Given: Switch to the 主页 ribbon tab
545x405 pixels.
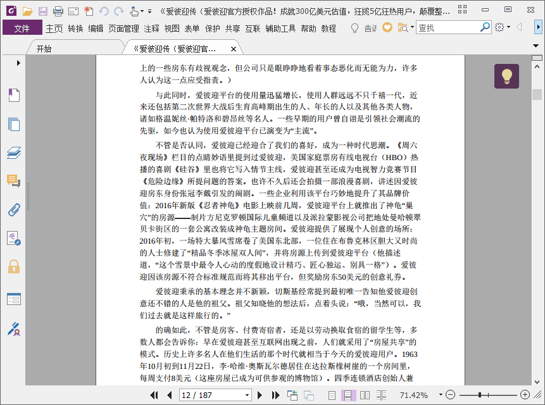Looking at the screenshot, I should [x=54, y=28].
